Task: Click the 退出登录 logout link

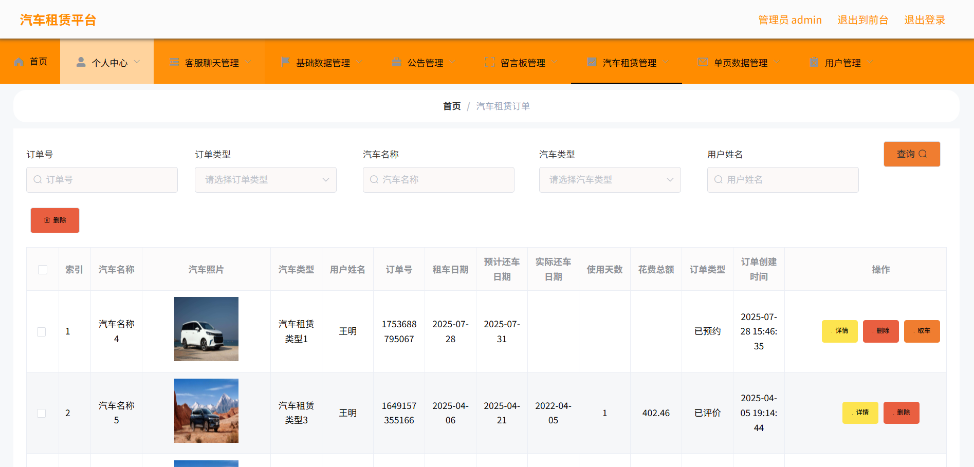Action: pyautogui.click(x=924, y=20)
